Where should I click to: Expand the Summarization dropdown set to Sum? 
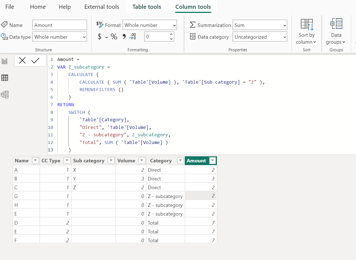[260, 25]
